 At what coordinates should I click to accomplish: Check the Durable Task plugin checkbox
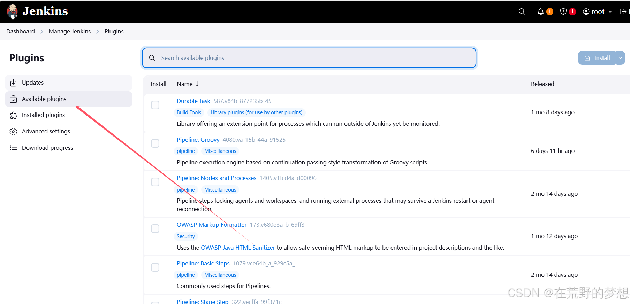(x=155, y=105)
